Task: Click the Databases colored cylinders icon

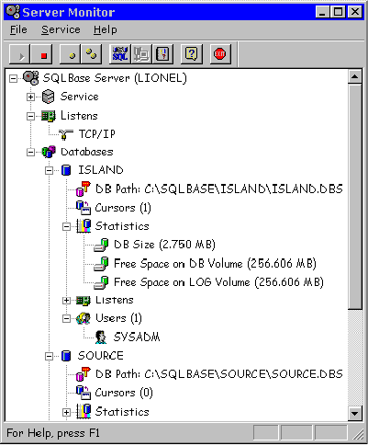Action: click(x=49, y=152)
